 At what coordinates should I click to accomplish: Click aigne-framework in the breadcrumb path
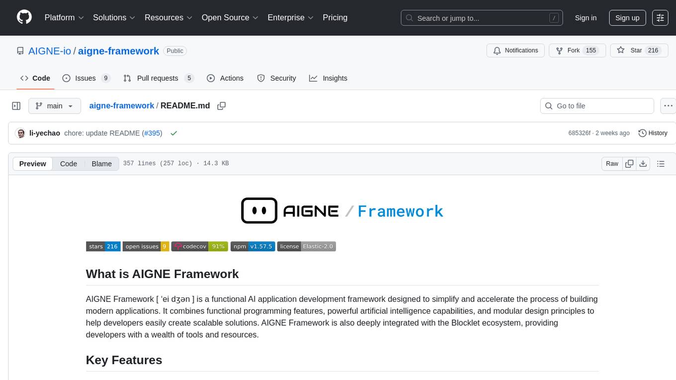pyautogui.click(x=121, y=105)
